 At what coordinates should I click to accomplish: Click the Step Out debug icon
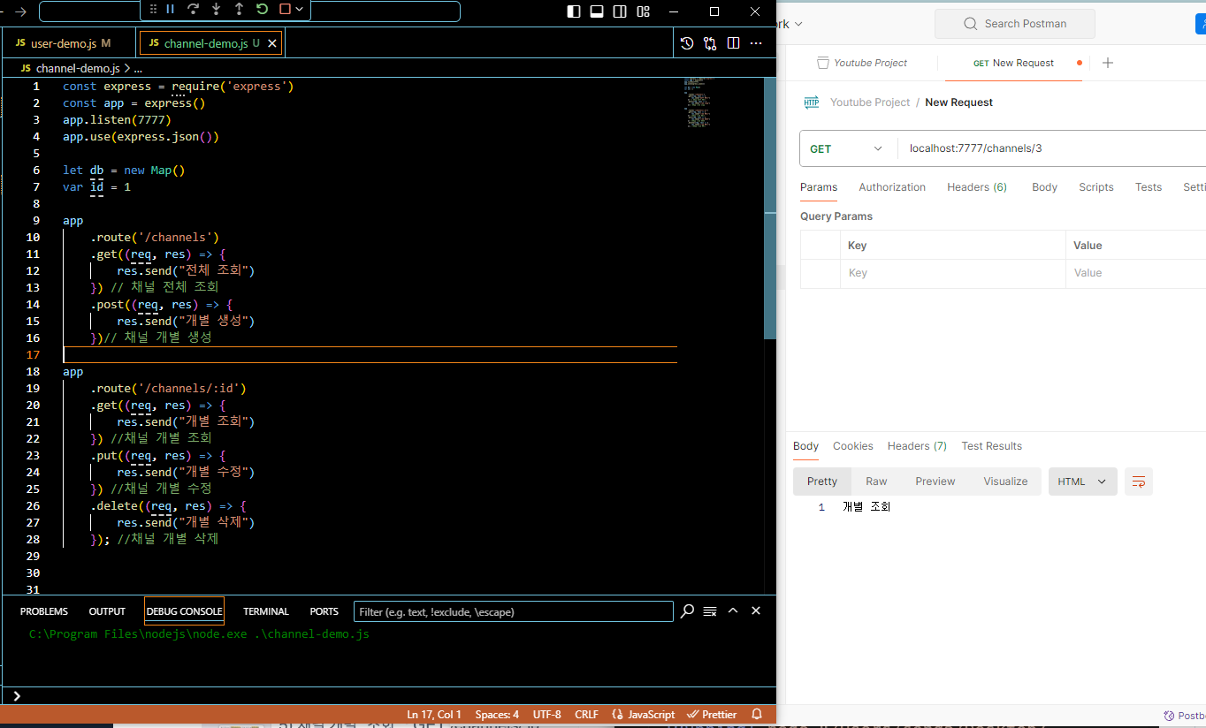(239, 9)
